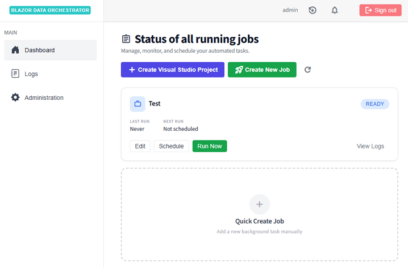Click the Logs list icon in sidebar

coord(15,74)
